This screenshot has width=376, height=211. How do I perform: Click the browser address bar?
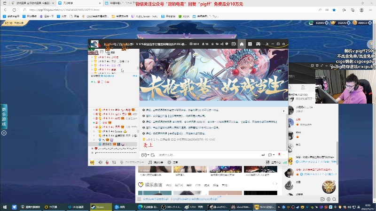168,10
